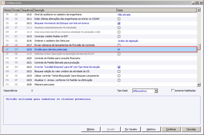Click the Por Usuário button
Image resolution: width=204 pixels, height=135 pixels.
pos(131,129)
